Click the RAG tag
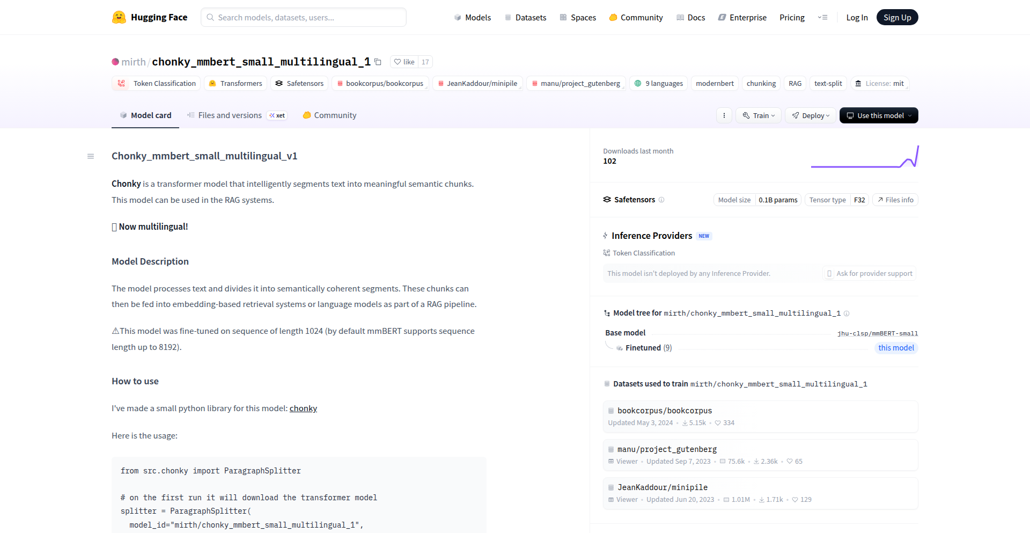1030x533 pixels. (x=795, y=83)
